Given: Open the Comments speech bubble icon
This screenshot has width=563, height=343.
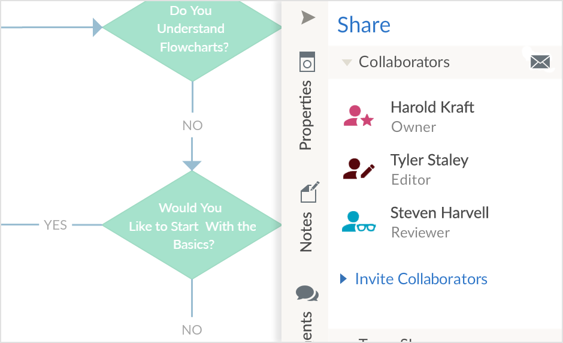Looking at the screenshot, I should pyautogui.click(x=307, y=294).
